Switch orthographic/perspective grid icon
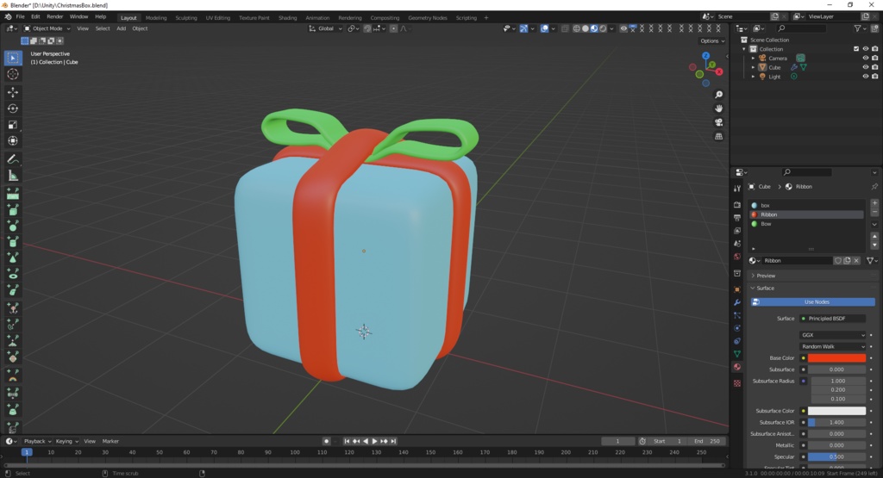 pyautogui.click(x=718, y=137)
